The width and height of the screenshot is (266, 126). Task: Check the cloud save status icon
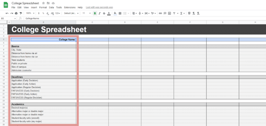pyautogui.click(x=53, y=3)
